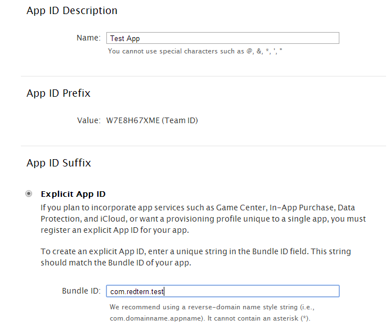The width and height of the screenshot is (390, 329).
Task: Click the 'Test App' text in Name field
Action: [125, 38]
